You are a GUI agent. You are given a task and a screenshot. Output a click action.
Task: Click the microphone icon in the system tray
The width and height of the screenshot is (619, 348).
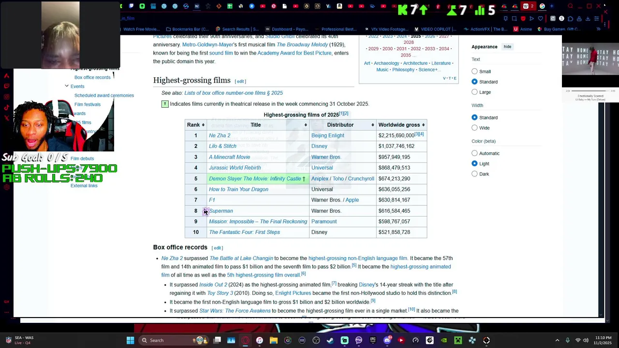568,340
